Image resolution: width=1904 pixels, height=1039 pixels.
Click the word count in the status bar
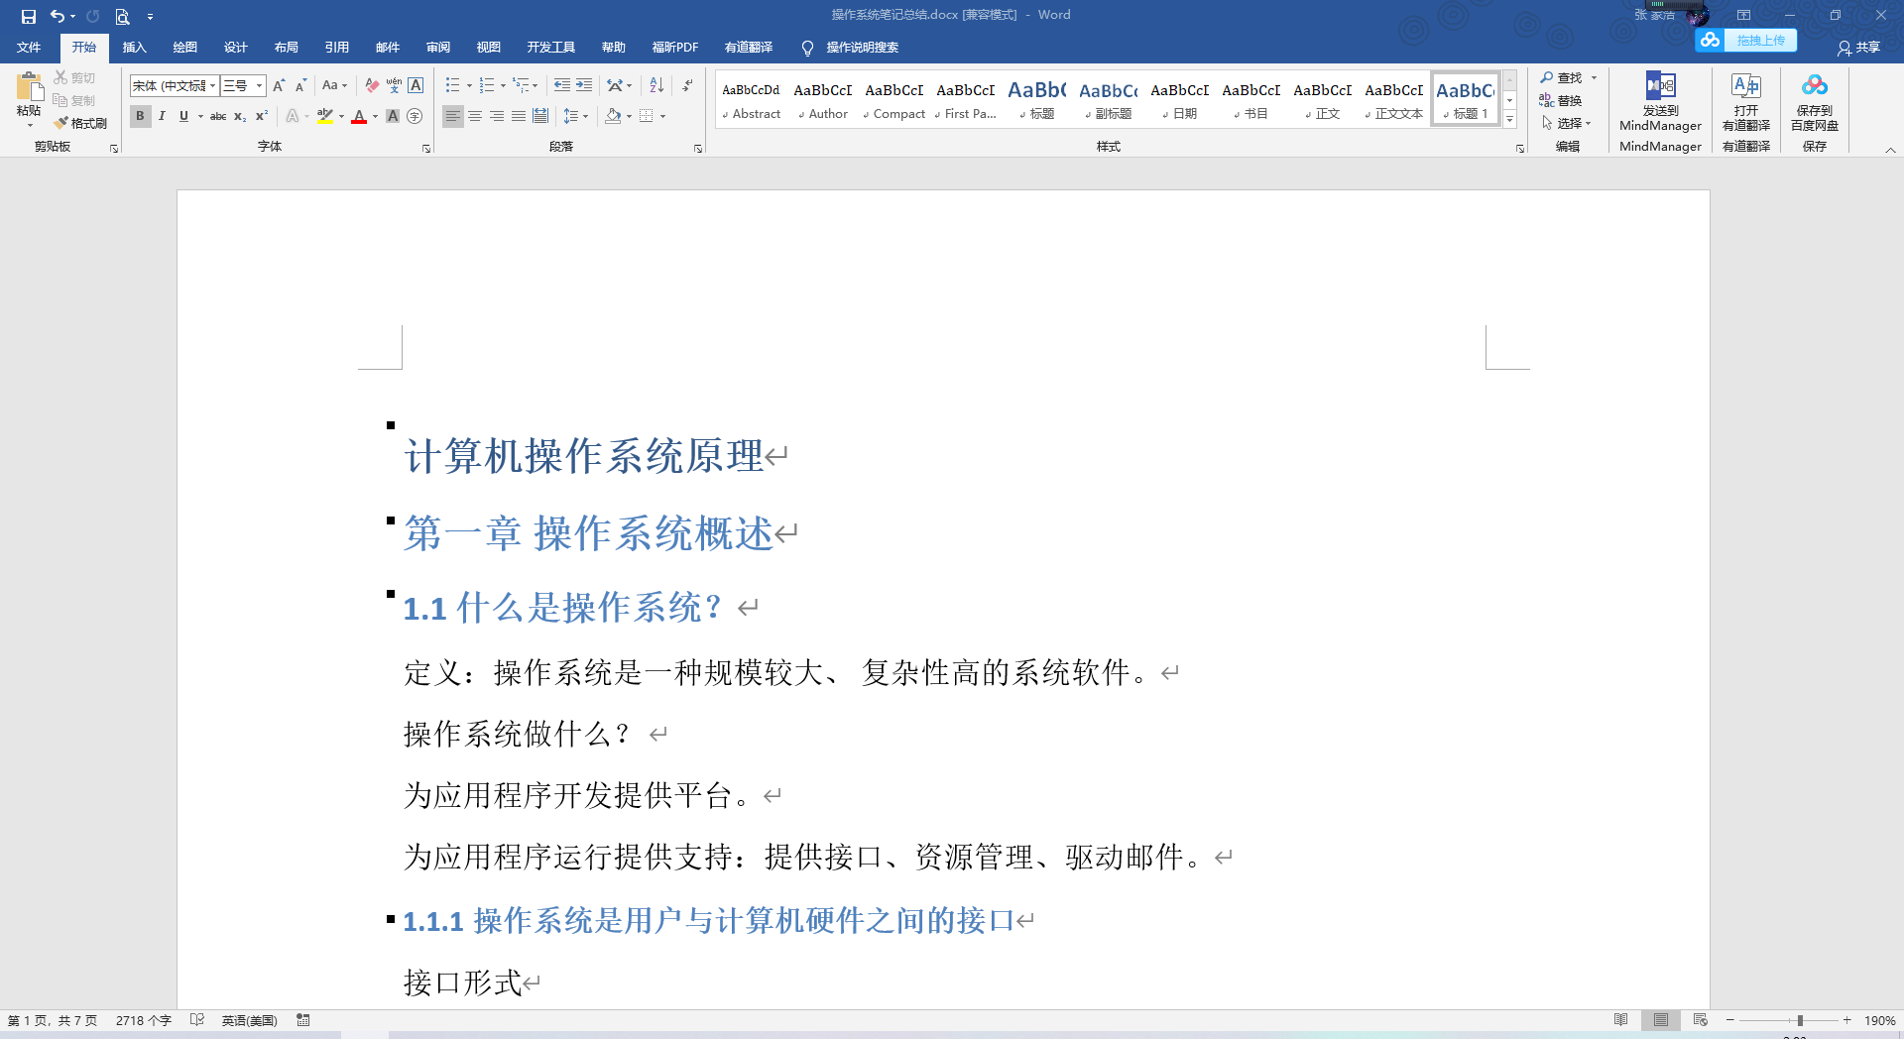[143, 1019]
